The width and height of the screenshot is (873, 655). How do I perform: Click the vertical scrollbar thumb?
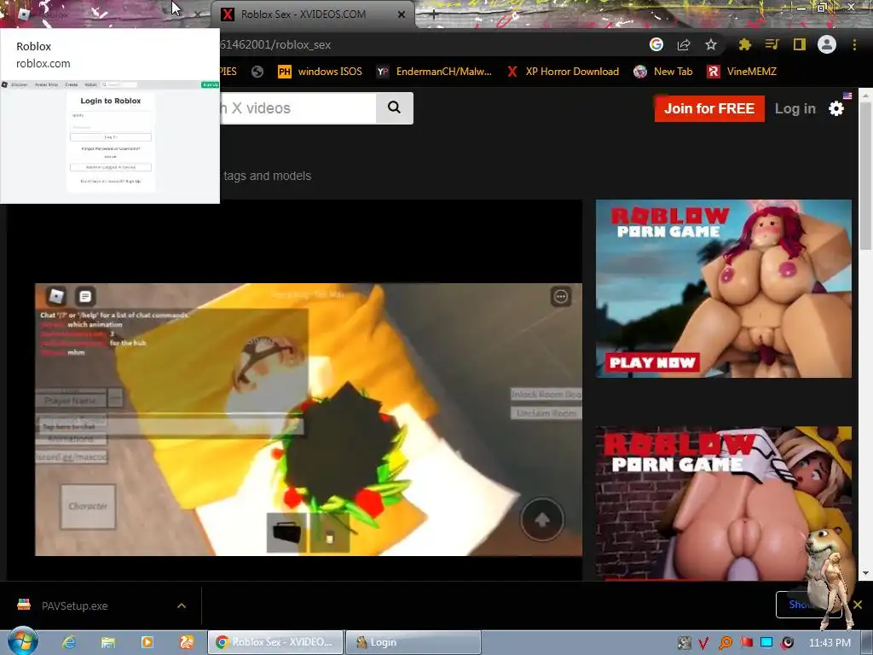click(866, 177)
